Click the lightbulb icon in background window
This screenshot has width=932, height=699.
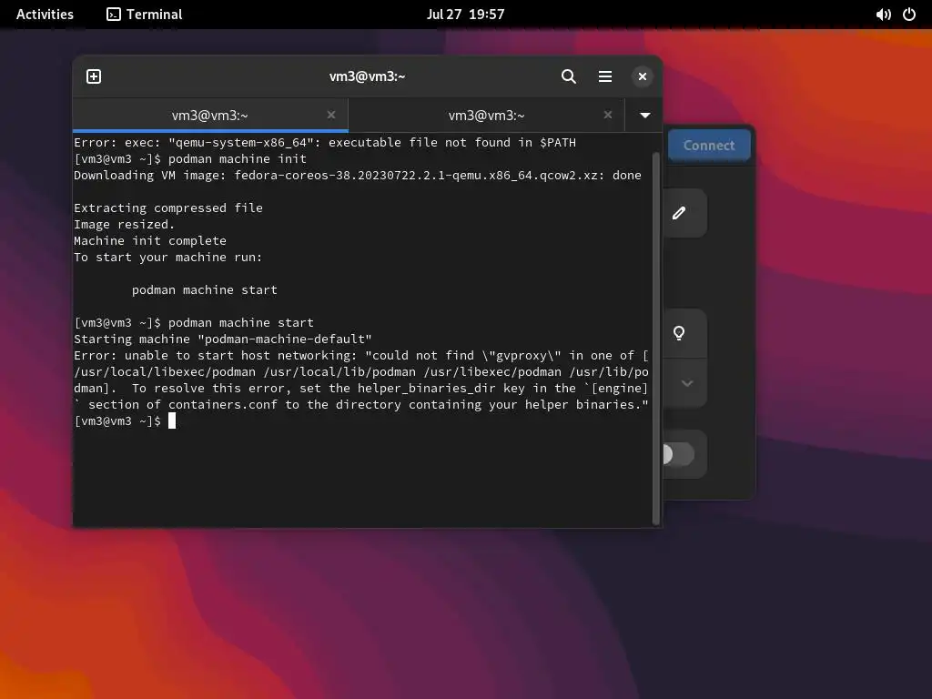tap(679, 333)
